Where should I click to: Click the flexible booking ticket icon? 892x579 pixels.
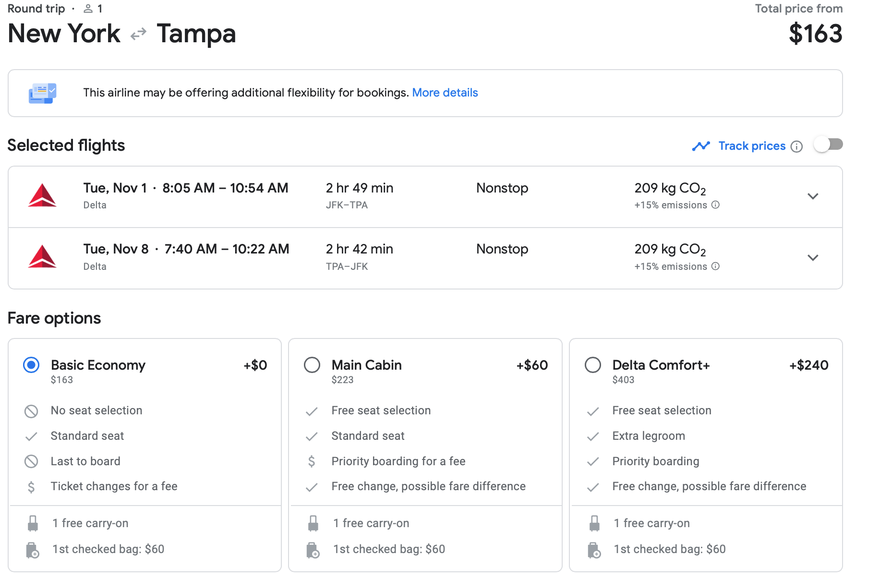[x=42, y=93]
